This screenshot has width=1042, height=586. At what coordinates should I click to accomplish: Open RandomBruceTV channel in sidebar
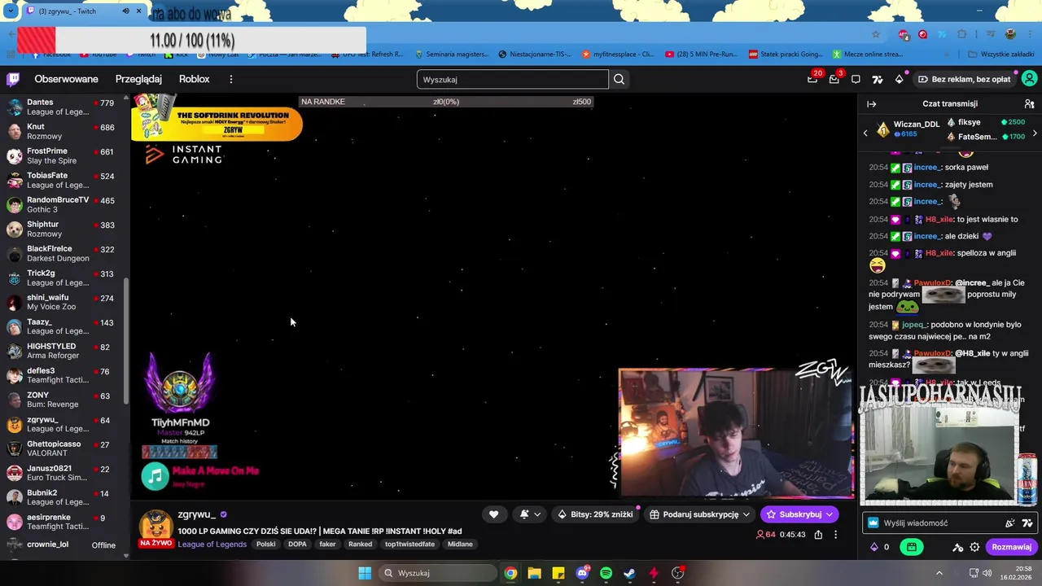62,204
